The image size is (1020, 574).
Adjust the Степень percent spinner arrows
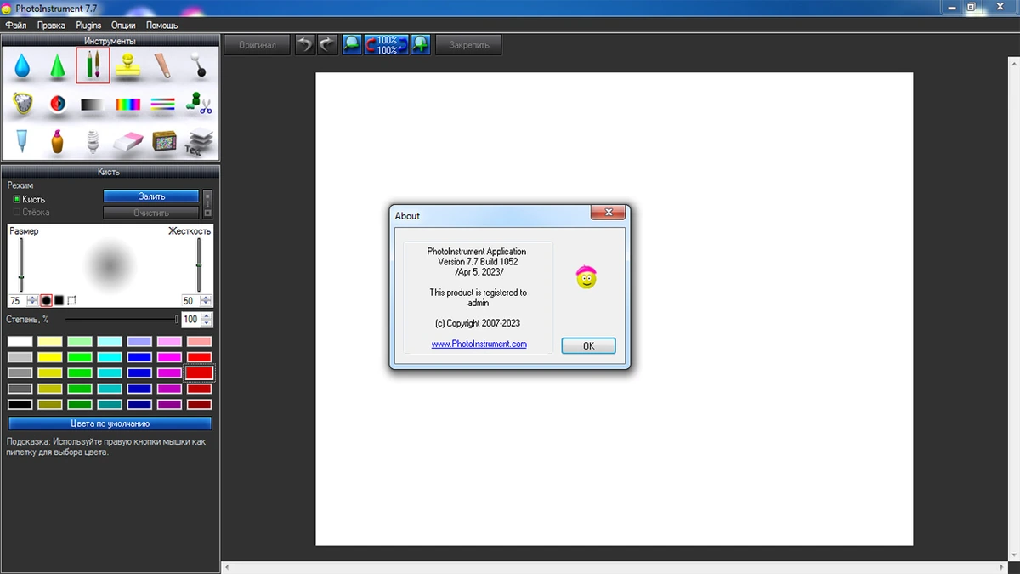pos(207,320)
